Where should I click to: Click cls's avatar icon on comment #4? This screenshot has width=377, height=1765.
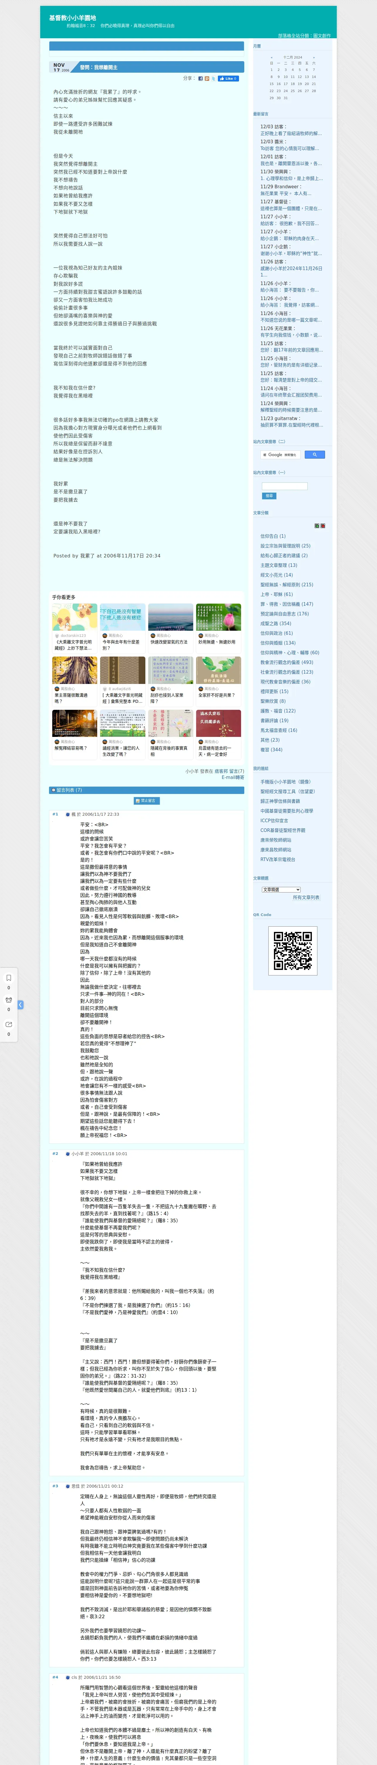coord(68,1677)
